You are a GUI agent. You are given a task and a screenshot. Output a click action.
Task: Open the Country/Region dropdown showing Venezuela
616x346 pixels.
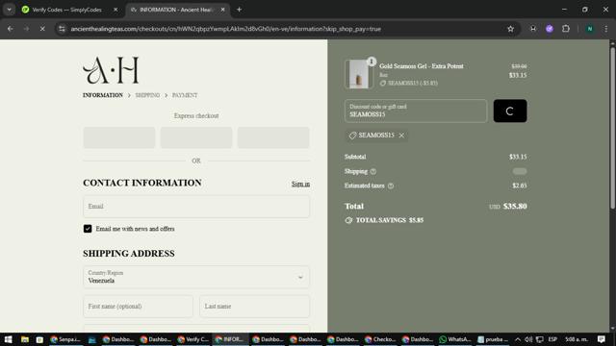point(196,277)
